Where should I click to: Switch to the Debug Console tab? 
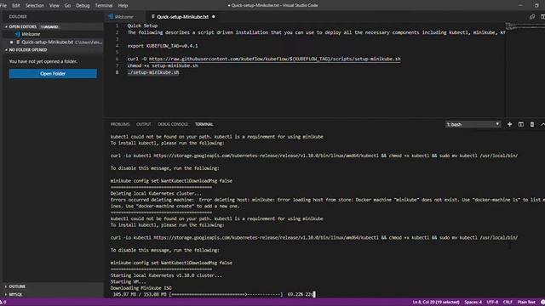[x=173, y=124]
